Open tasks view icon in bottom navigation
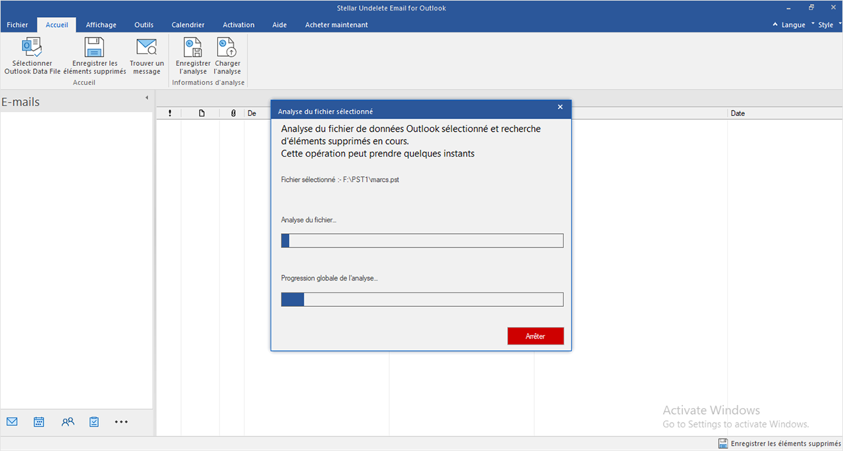 click(x=94, y=422)
